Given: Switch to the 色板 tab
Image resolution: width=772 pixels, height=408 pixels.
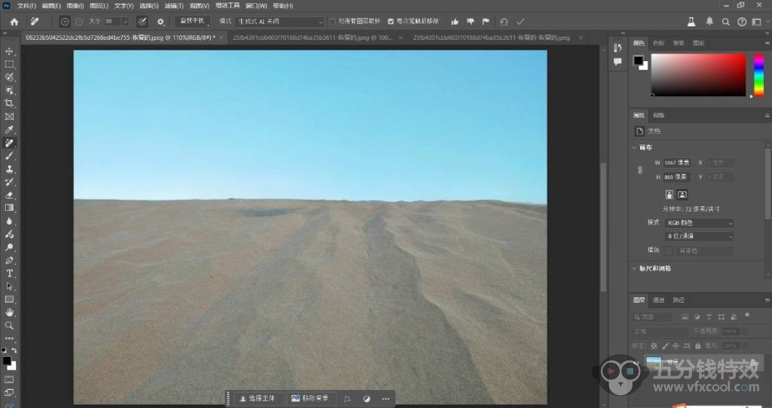Looking at the screenshot, I should 658,43.
